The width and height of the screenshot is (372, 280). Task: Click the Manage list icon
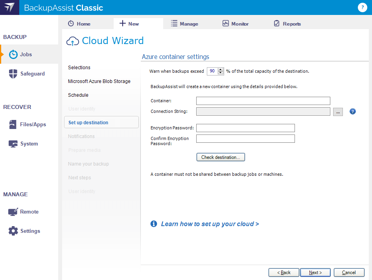point(174,23)
